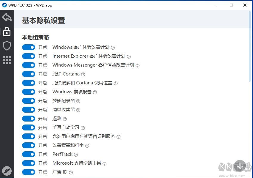This screenshot has height=178, width=253.
Task: Turn off the PerfTrack switch
Action: [x=29, y=154]
